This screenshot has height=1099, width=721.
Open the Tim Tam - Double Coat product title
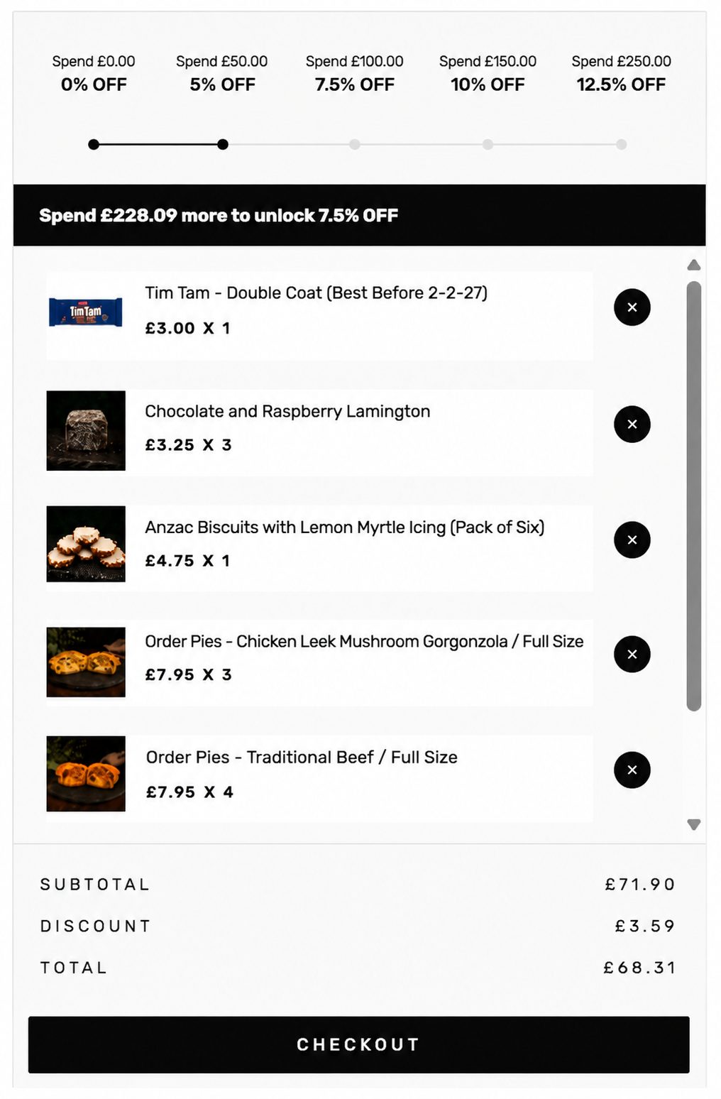point(316,292)
